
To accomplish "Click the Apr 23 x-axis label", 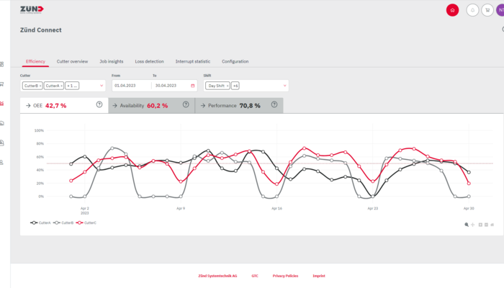I will 373,208.
